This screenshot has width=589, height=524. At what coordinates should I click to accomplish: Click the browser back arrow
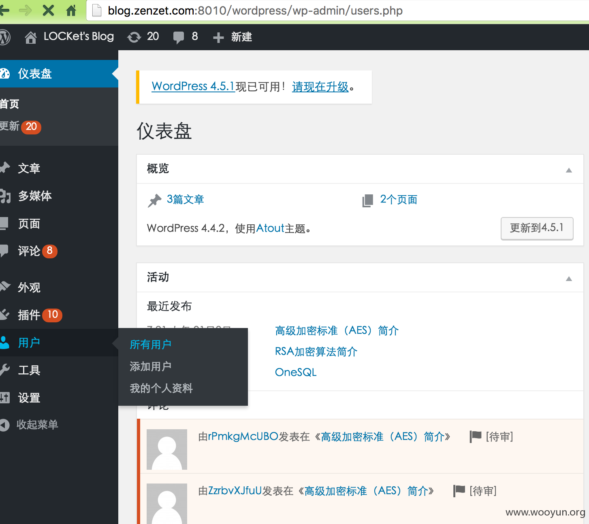pyautogui.click(x=4, y=11)
